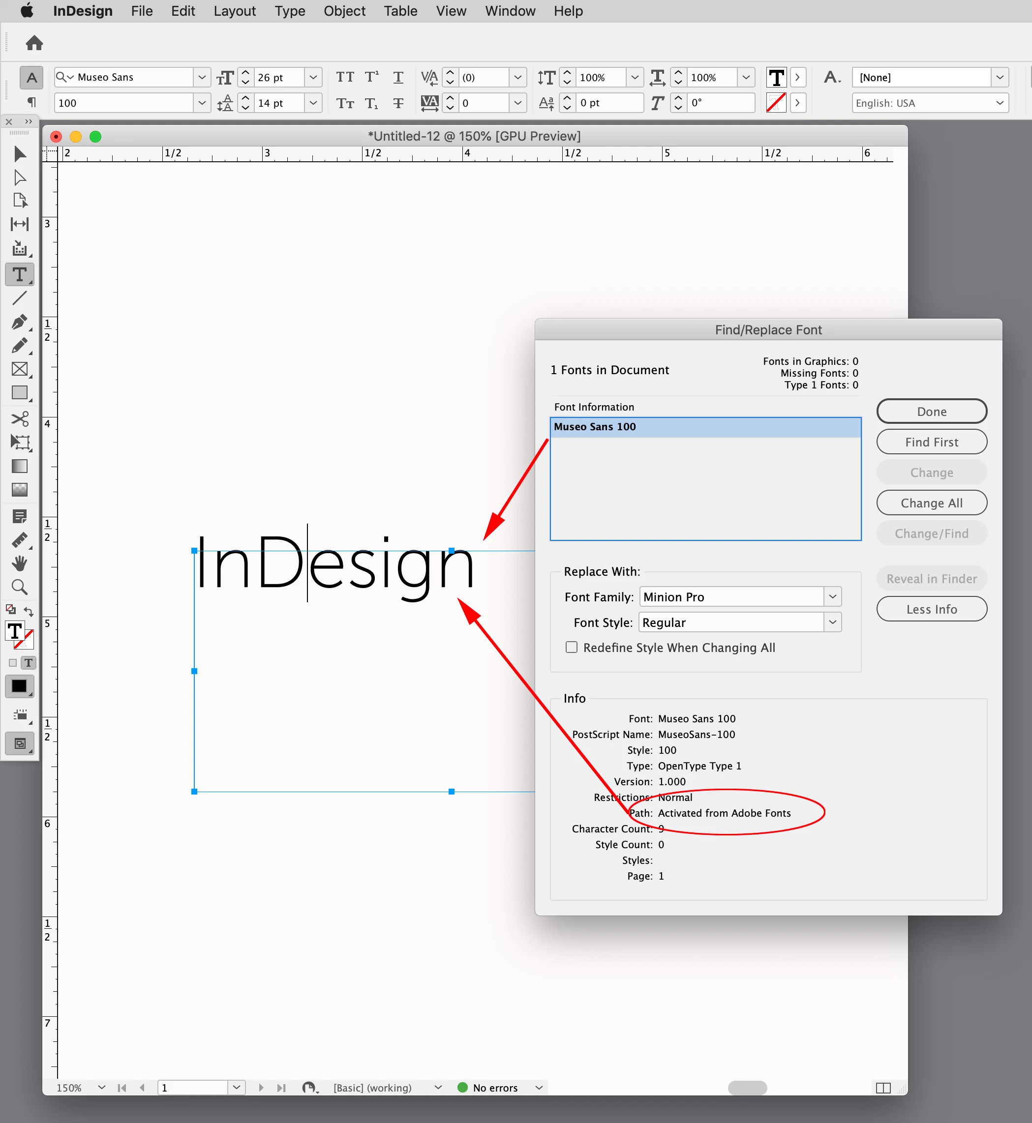Open the Window menu
The height and width of the screenshot is (1123, 1032).
(509, 11)
